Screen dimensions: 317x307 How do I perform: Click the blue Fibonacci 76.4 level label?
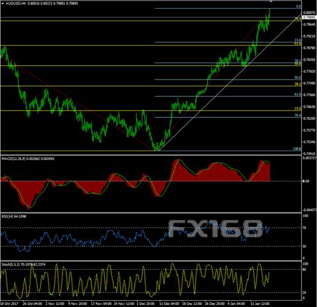click(298, 115)
